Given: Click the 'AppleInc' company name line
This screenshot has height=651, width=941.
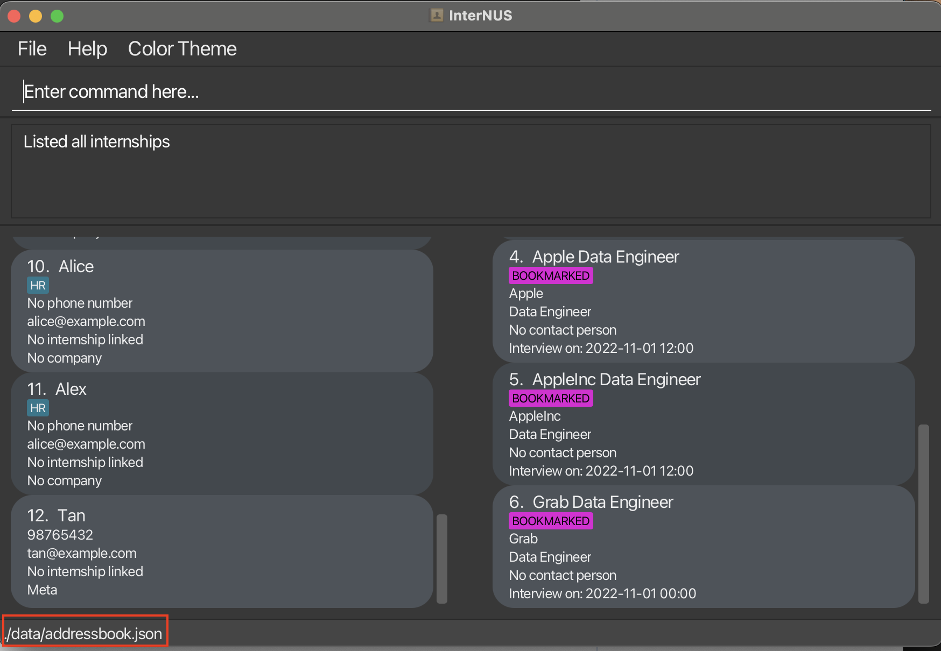Looking at the screenshot, I should [x=535, y=416].
